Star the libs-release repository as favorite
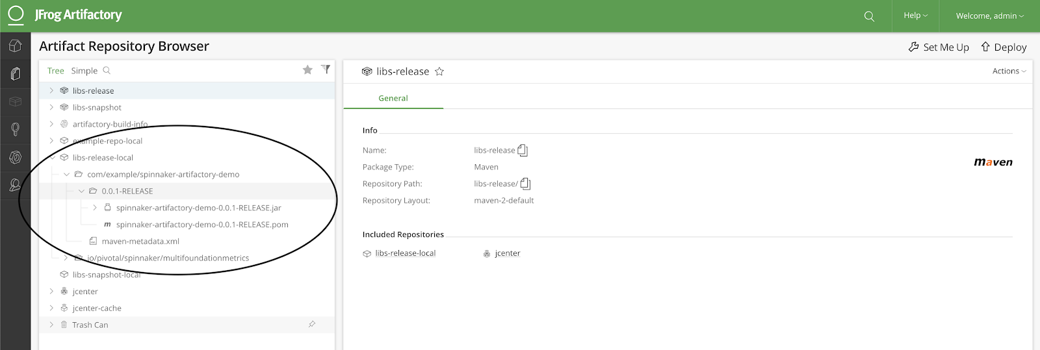The image size is (1040, 350). coord(439,71)
